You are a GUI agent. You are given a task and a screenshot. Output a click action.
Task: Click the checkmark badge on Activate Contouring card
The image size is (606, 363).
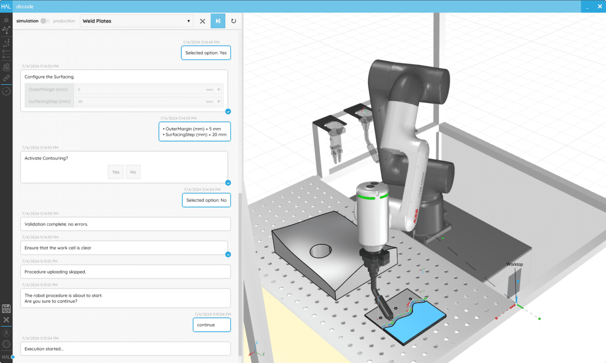(x=228, y=183)
